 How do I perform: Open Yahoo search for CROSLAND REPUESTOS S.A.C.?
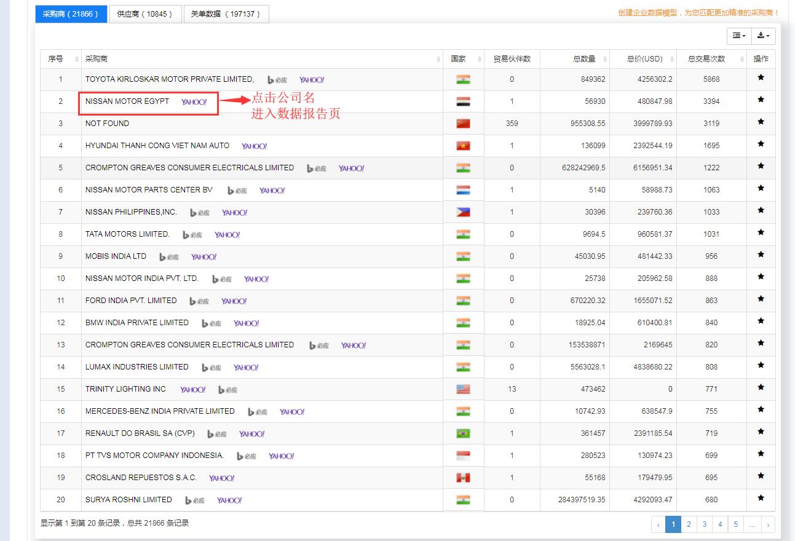(221, 478)
